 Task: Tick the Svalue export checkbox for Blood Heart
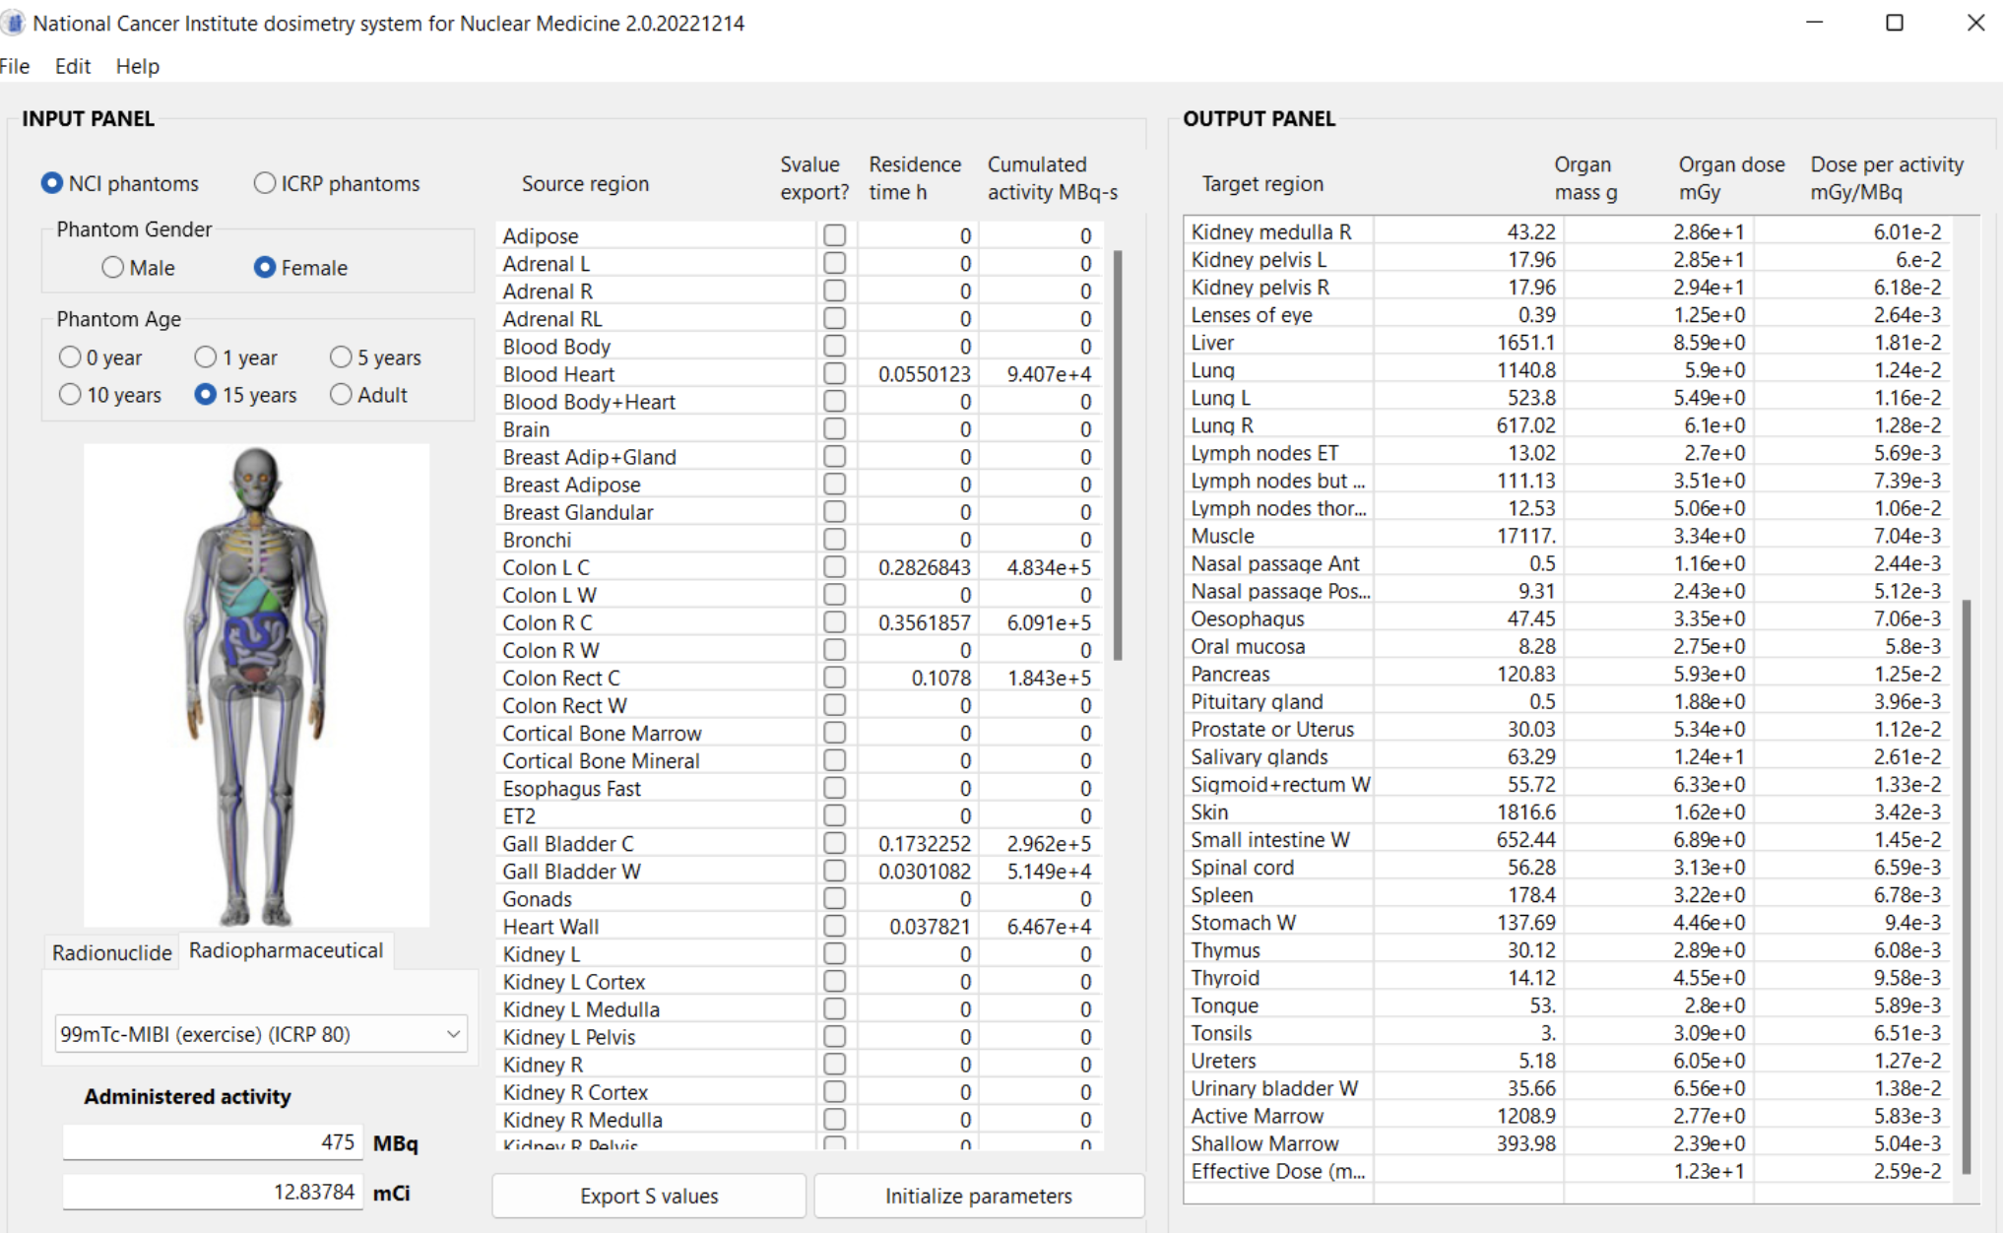[x=835, y=373]
